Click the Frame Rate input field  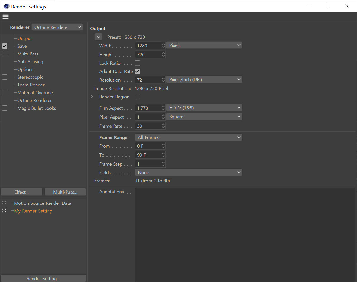click(x=148, y=126)
